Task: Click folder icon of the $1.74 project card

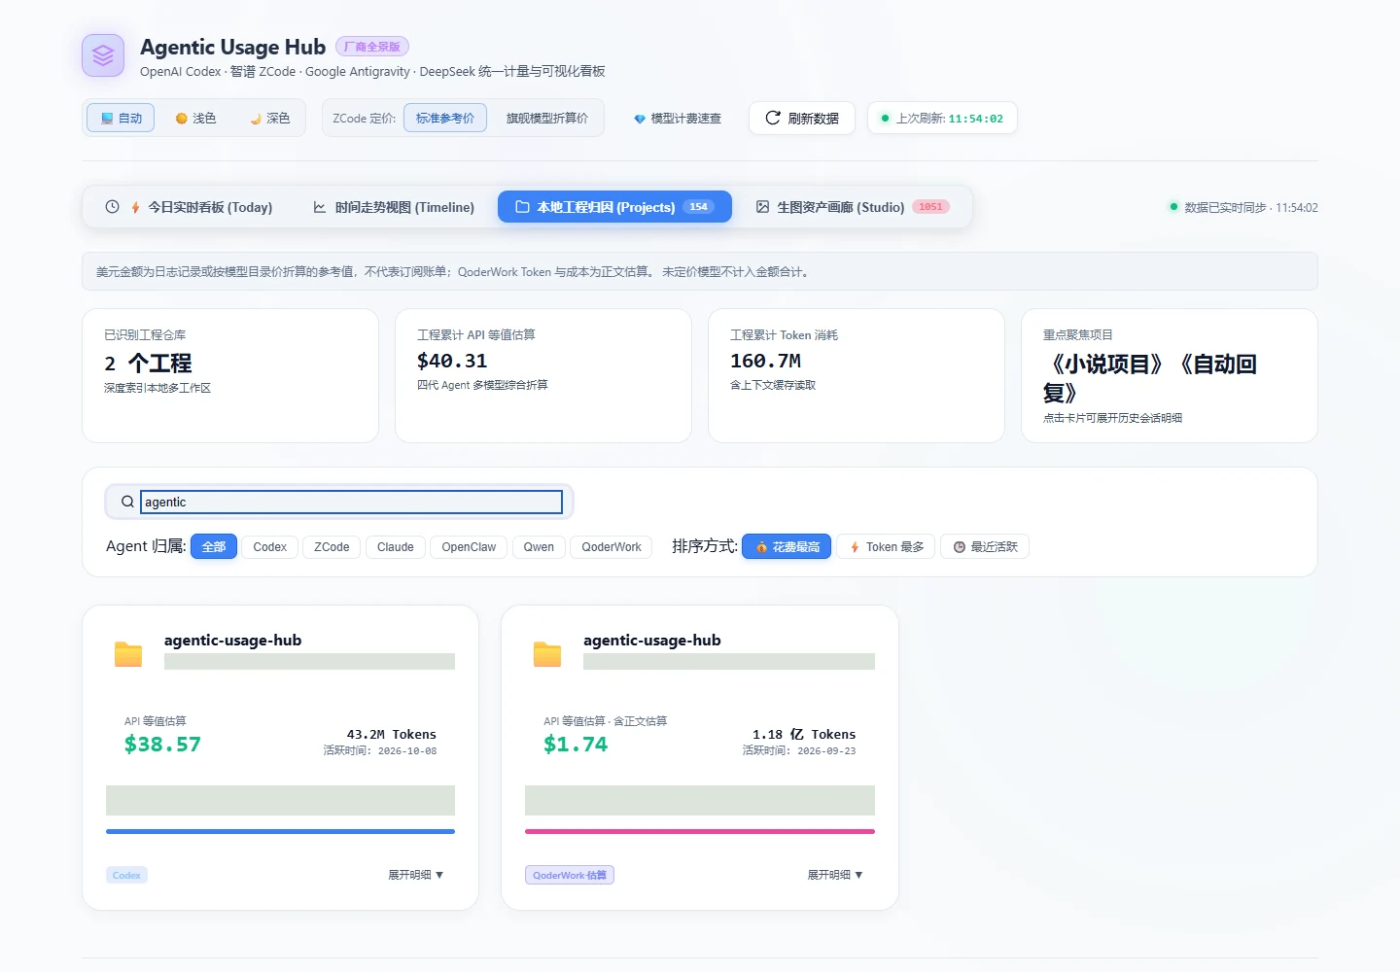Action: point(547,654)
